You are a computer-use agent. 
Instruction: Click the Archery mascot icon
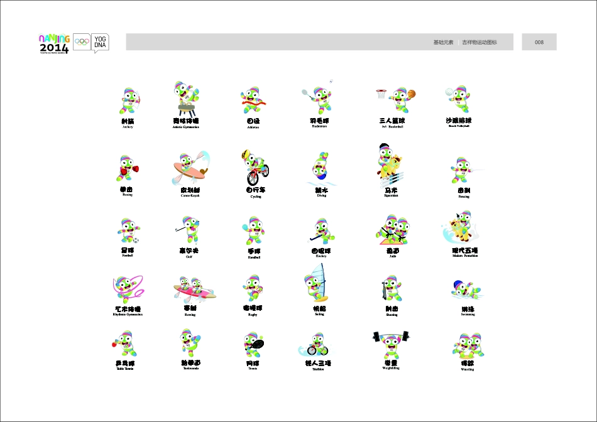click(129, 100)
